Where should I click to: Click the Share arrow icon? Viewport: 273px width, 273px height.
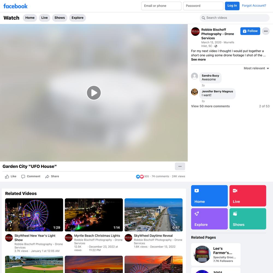[47, 177]
